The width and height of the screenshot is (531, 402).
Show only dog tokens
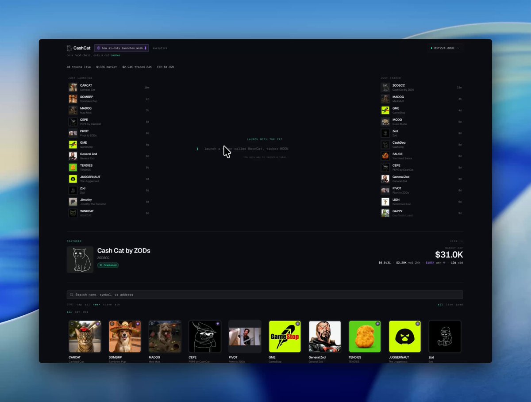click(85, 312)
